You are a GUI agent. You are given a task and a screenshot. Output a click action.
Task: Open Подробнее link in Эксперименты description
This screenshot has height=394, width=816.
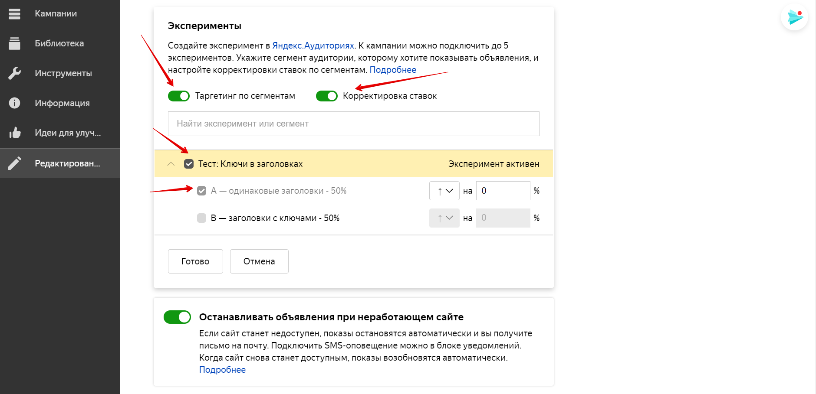[x=393, y=70]
